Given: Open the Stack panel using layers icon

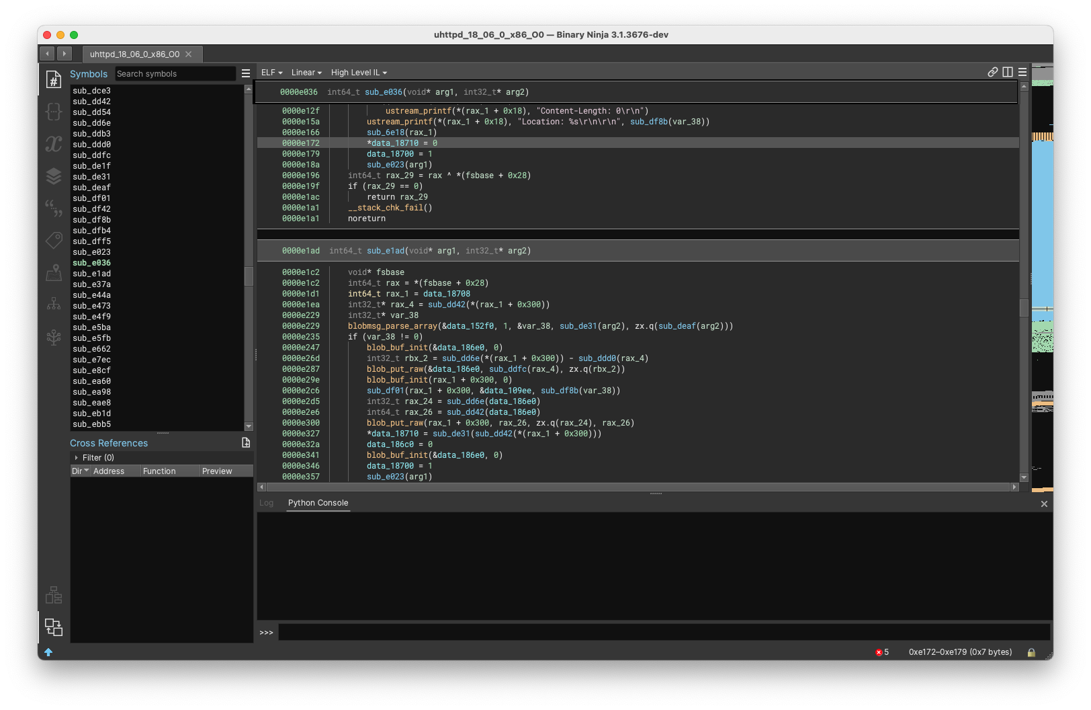Looking at the screenshot, I should point(52,176).
